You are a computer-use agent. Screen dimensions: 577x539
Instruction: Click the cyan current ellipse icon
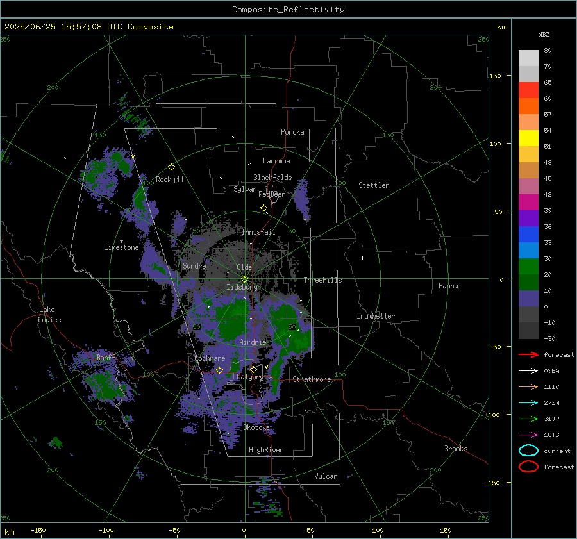tap(528, 451)
